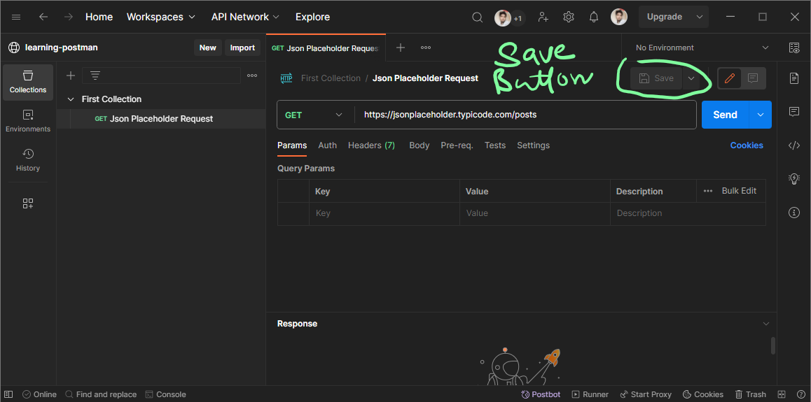Switch to Headers (7) tab
This screenshot has width=811, height=402.
(x=371, y=145)
